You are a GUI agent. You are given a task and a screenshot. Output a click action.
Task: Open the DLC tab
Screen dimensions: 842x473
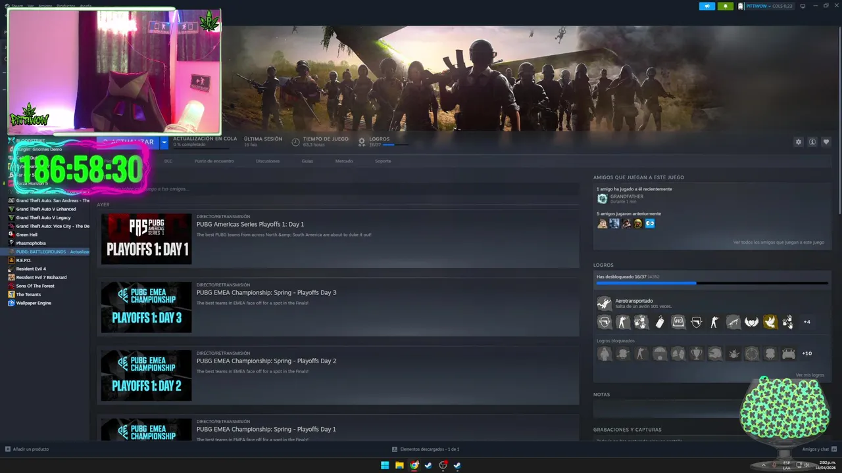point(168,161)
